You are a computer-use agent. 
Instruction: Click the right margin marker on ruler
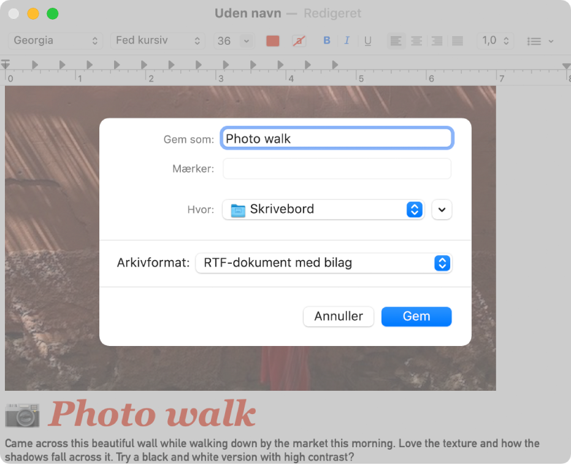pos(566,66)
